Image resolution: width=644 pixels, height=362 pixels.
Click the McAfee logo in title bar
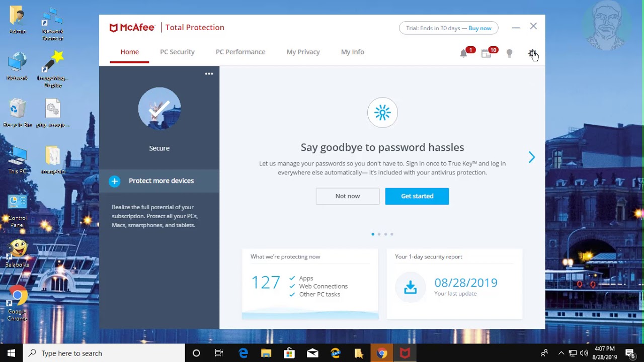click(132, 28)
